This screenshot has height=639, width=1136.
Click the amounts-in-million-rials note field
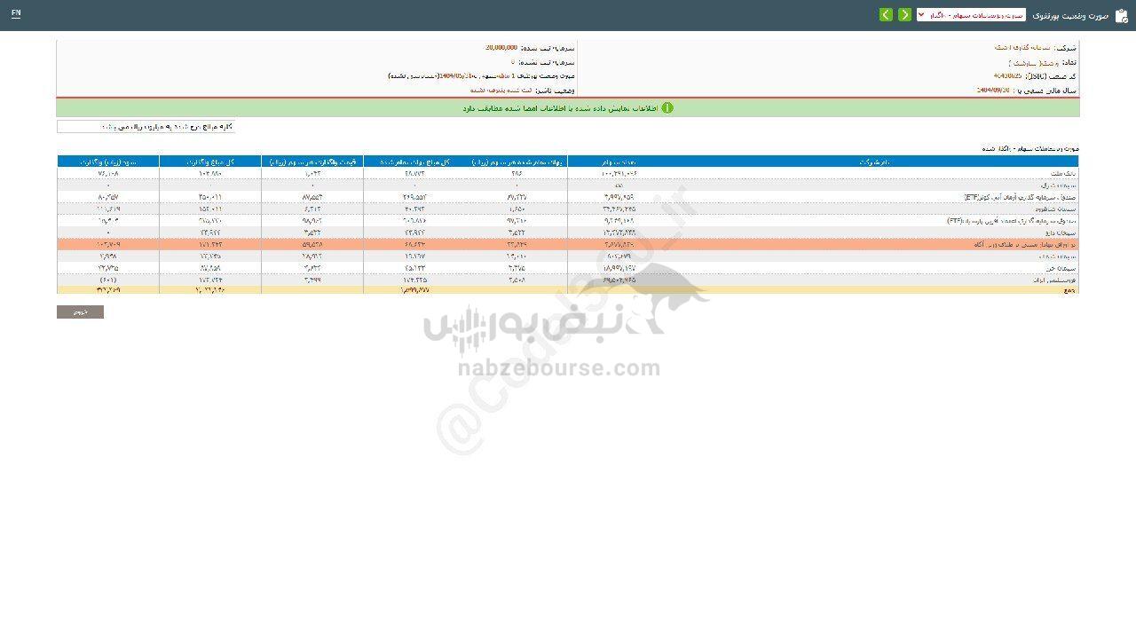146,127
